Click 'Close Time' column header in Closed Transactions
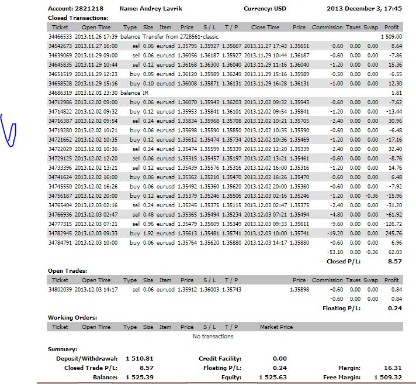Viewport: 416px width, 384px height. click(x=265, y=28)
